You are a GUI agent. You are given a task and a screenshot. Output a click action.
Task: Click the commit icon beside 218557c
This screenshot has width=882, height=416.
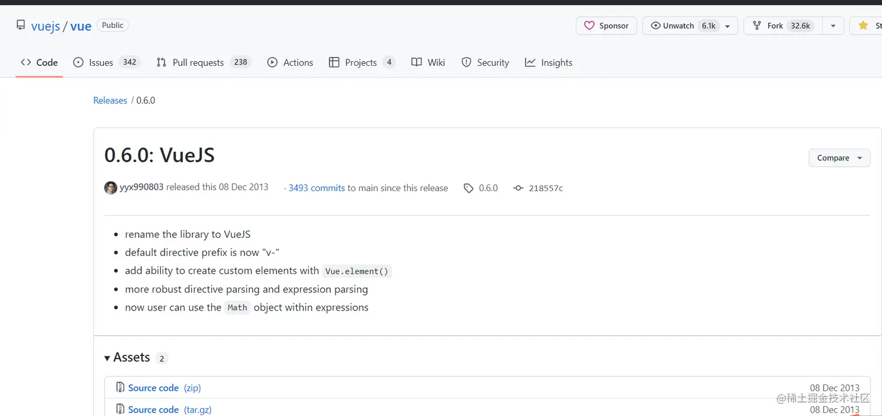click(518, 188)
